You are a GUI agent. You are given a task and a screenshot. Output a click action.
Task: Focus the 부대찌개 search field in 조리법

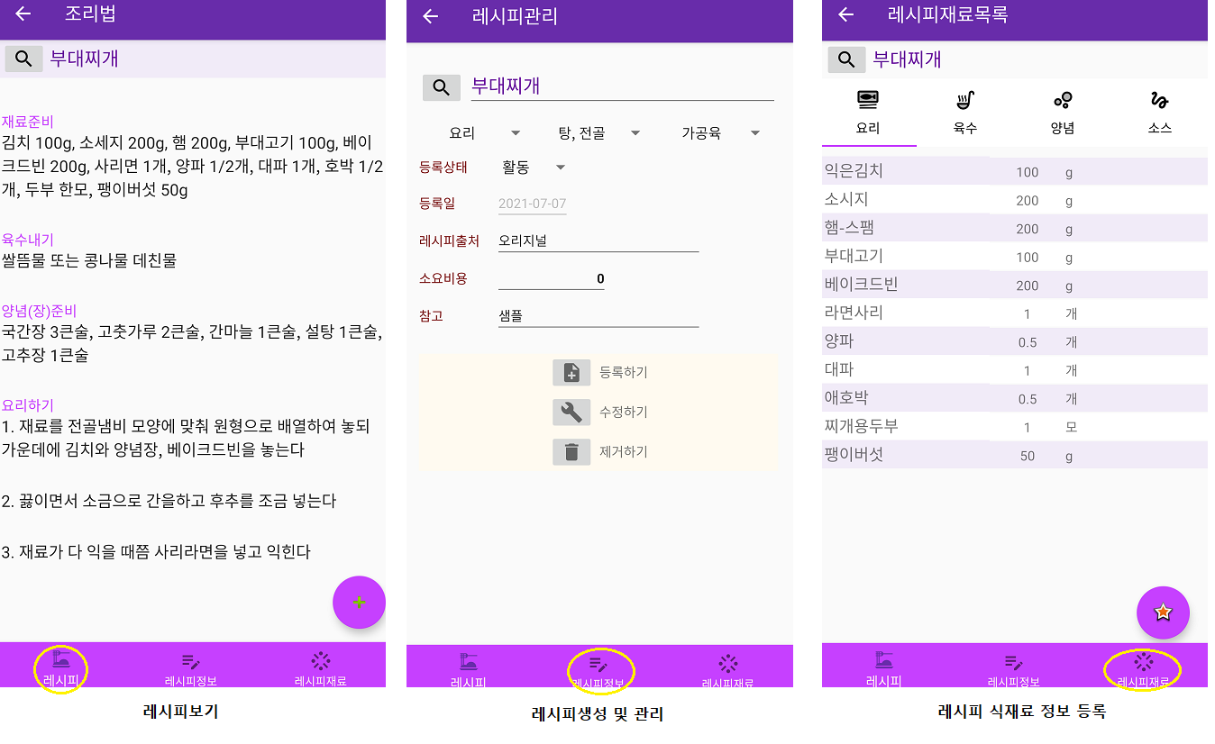pos(216,59)
